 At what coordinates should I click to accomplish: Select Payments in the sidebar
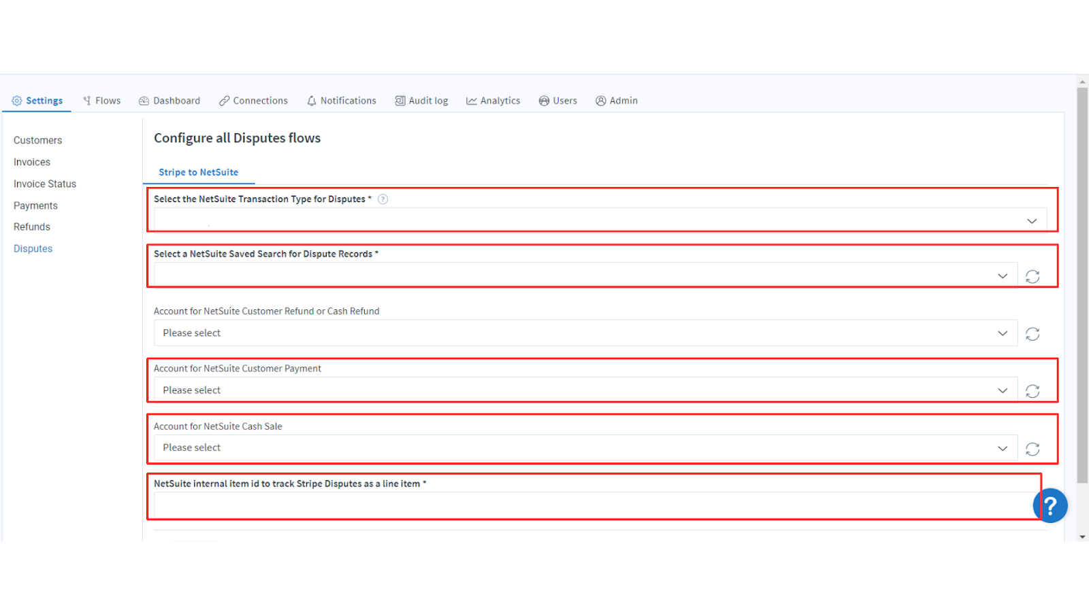coord(35,205)
